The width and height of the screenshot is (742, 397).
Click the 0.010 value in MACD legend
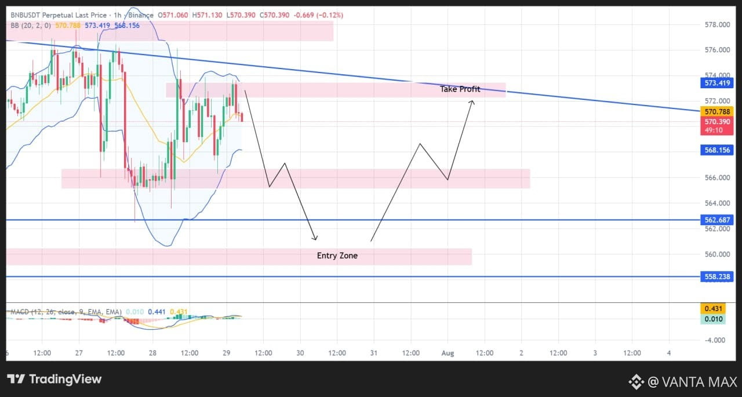(134, 312)
